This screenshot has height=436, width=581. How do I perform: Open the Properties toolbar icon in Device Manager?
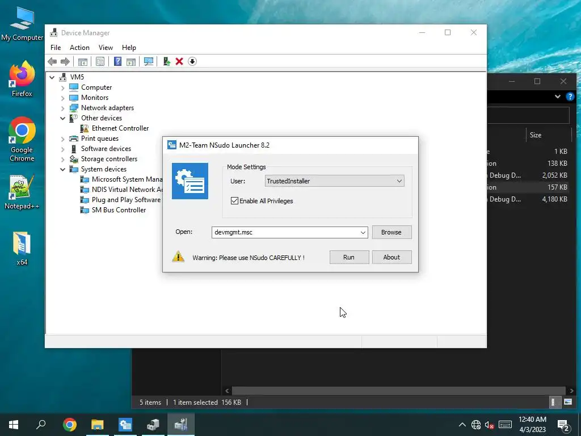tap(100, 61)
